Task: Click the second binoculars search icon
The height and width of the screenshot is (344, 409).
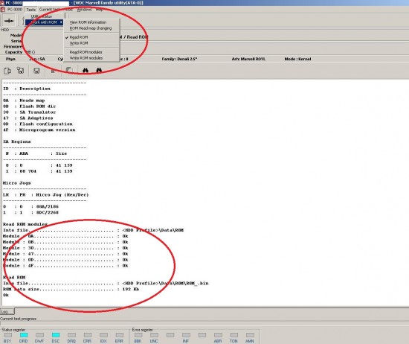Action: [99, 70]
